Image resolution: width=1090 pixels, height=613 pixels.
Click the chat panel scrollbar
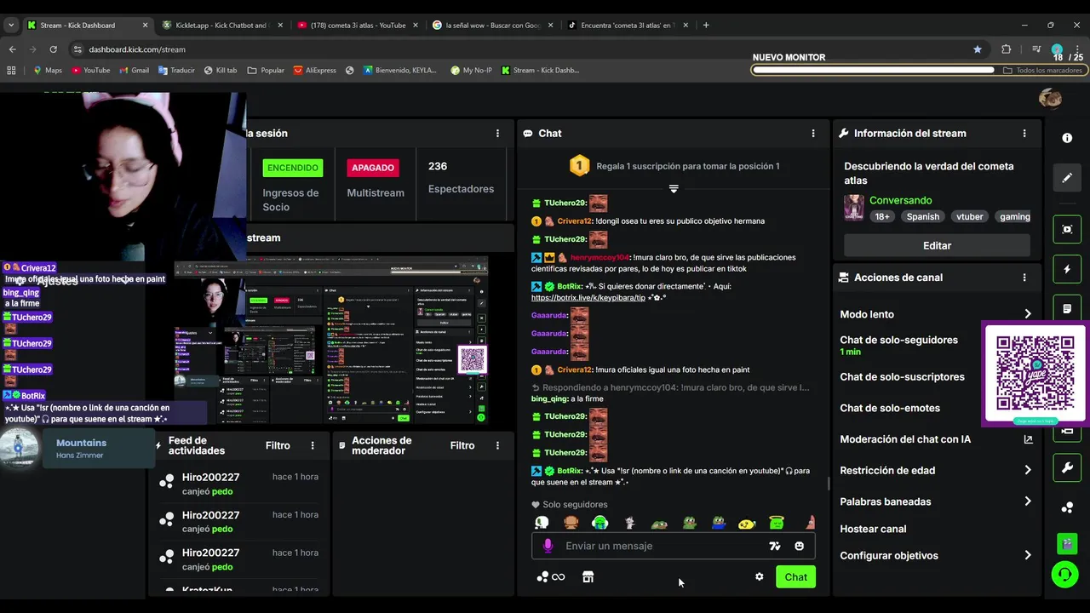[828, 484]
